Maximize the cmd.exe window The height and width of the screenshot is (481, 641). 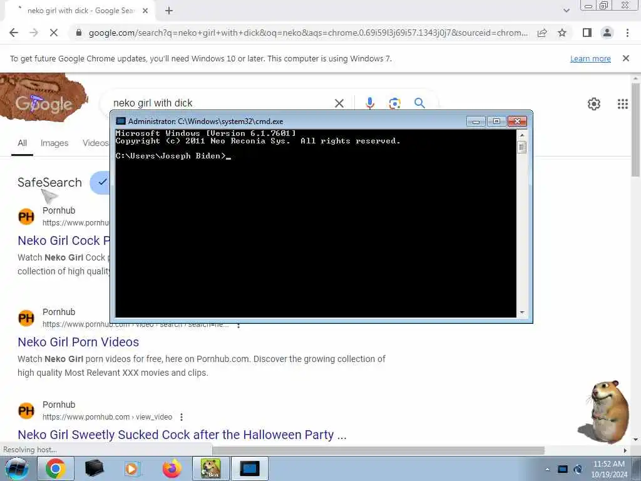coord(496,121)
